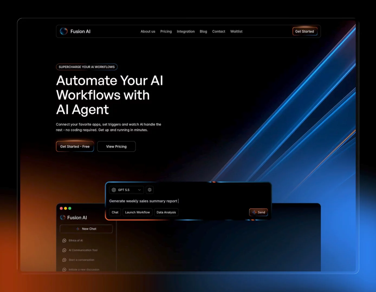
Task: Open the Initiate a new discussion chat
Action: (84, 270)
